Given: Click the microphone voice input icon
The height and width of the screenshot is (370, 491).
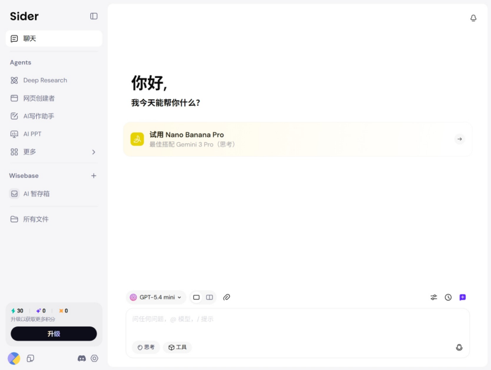Looking at the screenshot, I should (x=459, y=347).
